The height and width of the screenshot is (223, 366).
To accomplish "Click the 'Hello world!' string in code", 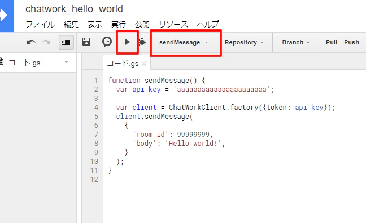I will 193,143.
